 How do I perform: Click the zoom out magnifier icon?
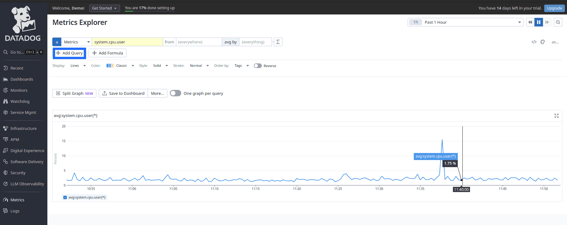point(558,22)
